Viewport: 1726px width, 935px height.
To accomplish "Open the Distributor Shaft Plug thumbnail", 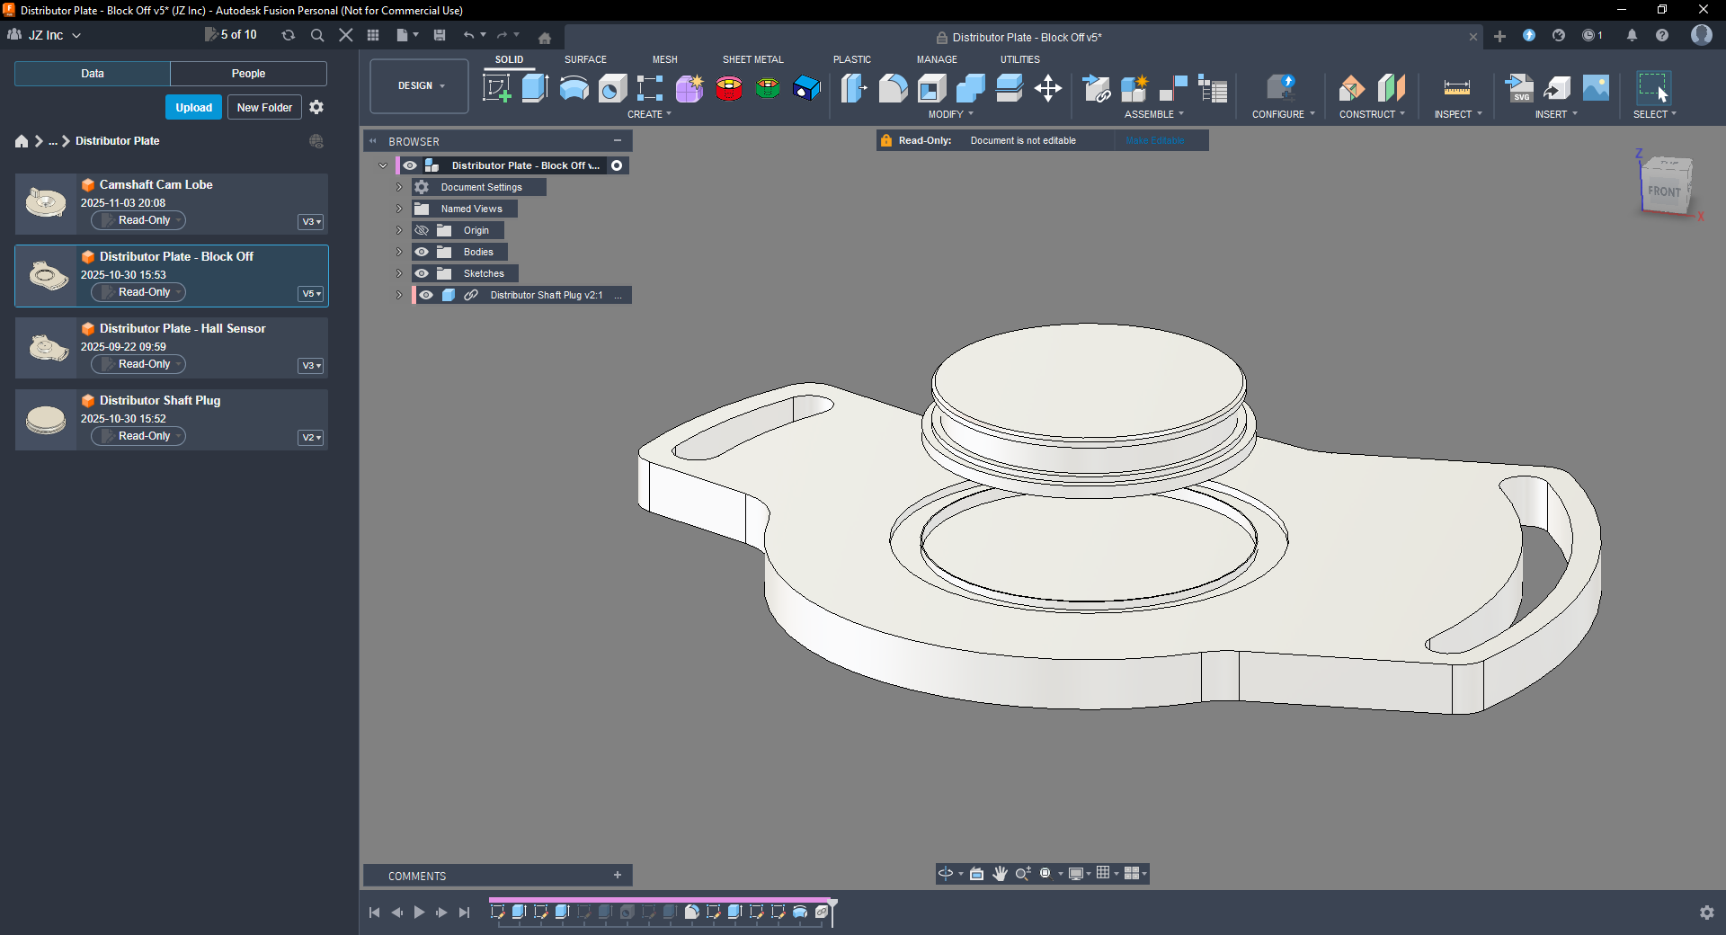I will tap(46, 419).
